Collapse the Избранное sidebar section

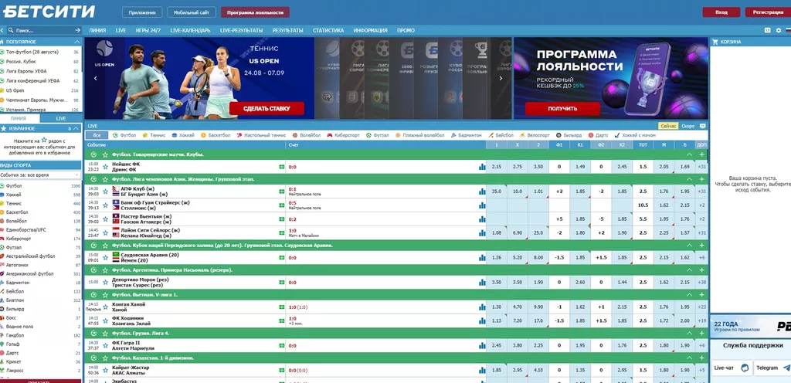click(x=76, y=128)
